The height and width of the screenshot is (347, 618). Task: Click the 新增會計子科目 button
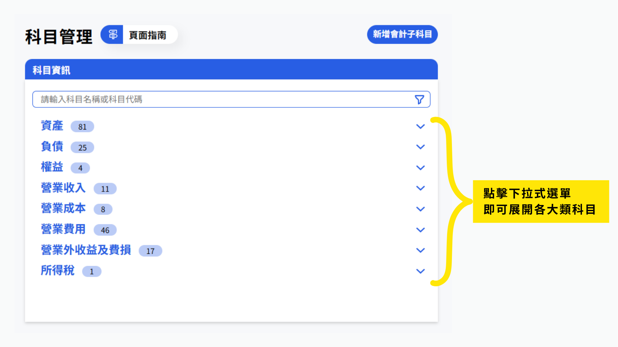pyautogui.click(x=402, y=34)
